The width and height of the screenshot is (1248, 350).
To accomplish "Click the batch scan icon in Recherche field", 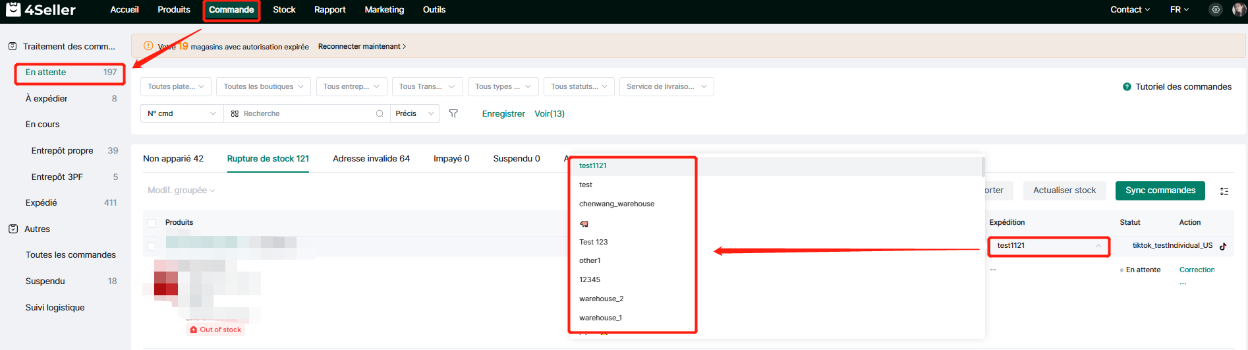I will (x=235, y=113).
